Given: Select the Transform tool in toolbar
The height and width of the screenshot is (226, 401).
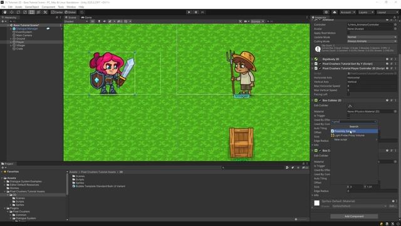Looking at the screenshot, I should (38, 13).
